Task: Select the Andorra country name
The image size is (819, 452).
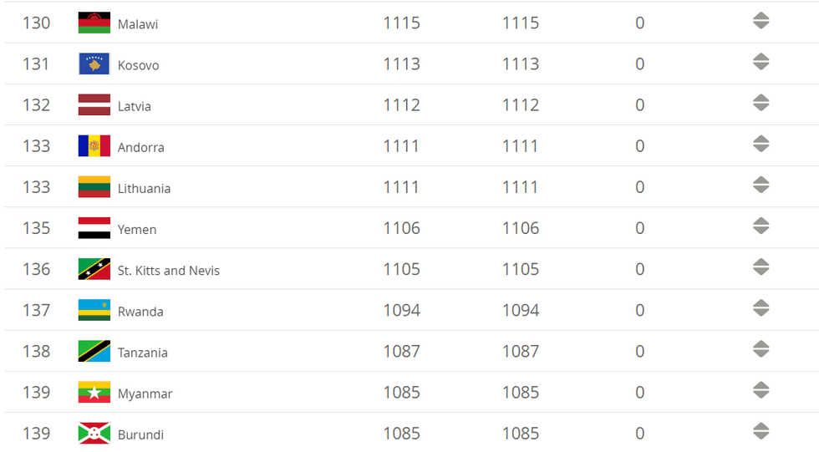Action: click(140, 148)
